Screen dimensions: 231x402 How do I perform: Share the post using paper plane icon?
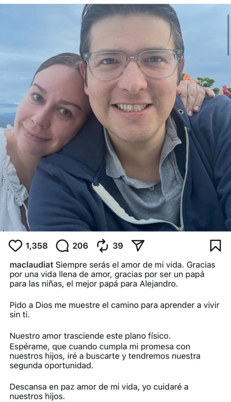point(138,246)
